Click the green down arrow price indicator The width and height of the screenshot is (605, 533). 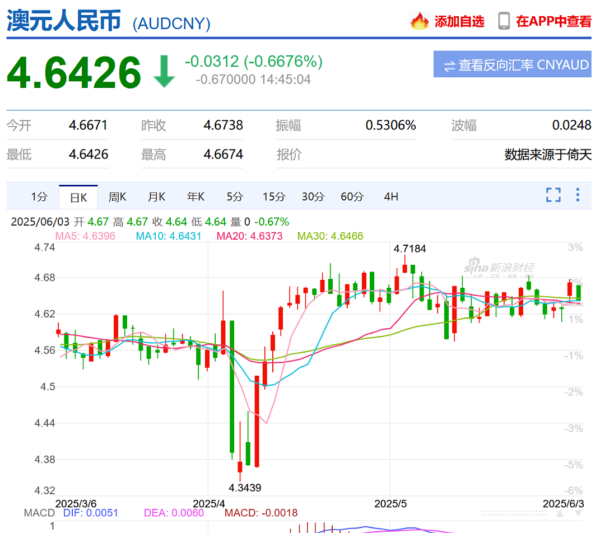click(164, 71)
